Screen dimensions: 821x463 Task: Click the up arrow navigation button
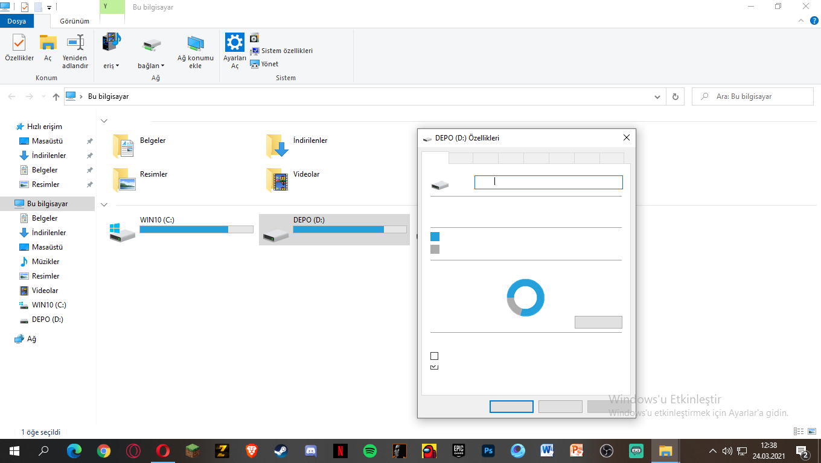tap(56, 96)
